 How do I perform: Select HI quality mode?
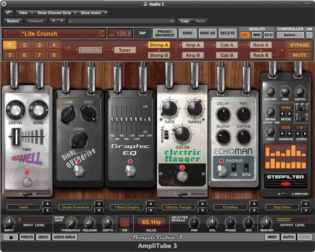[x=244, y=35]
